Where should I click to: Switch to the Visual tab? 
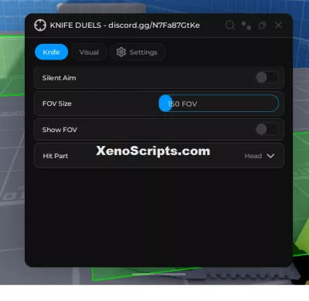tap(89, 52)
